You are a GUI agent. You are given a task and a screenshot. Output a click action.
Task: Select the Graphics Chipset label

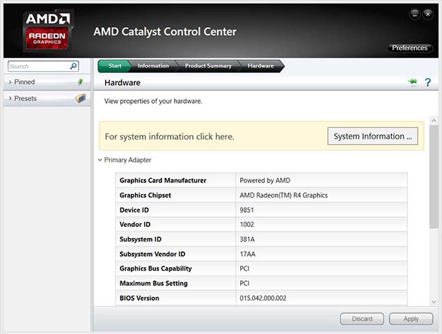coord(145,195)
